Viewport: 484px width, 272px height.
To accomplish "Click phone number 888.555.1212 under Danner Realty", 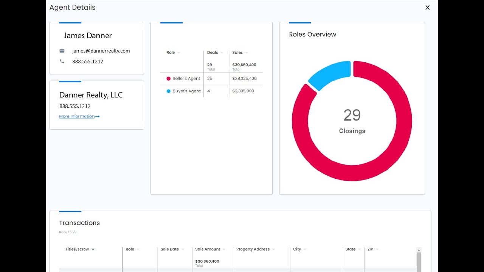I will [75, 106].
